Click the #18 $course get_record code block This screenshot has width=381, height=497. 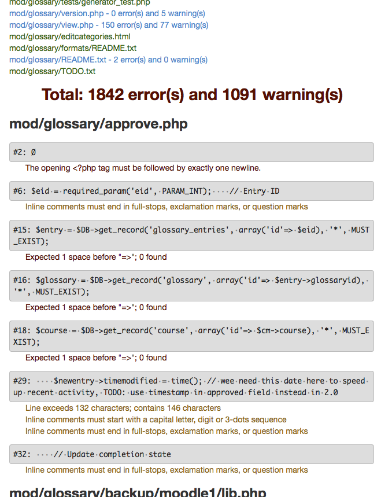point(191,336)
